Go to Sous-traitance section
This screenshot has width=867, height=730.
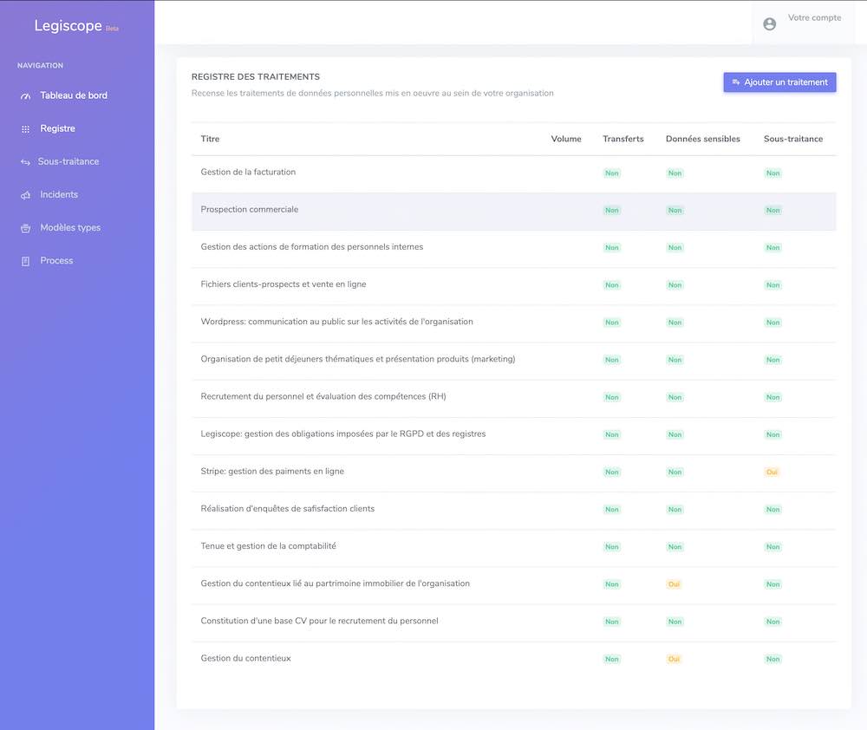[x=68, y=161]
